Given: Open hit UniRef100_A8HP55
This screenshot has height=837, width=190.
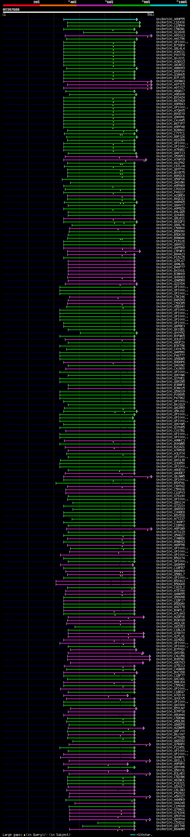Looking at the screenshot, I should click(x=170, y=19).
